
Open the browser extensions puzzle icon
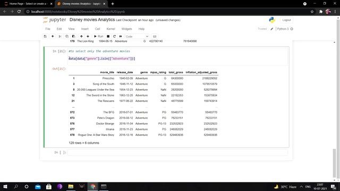[x=321, y=12]
